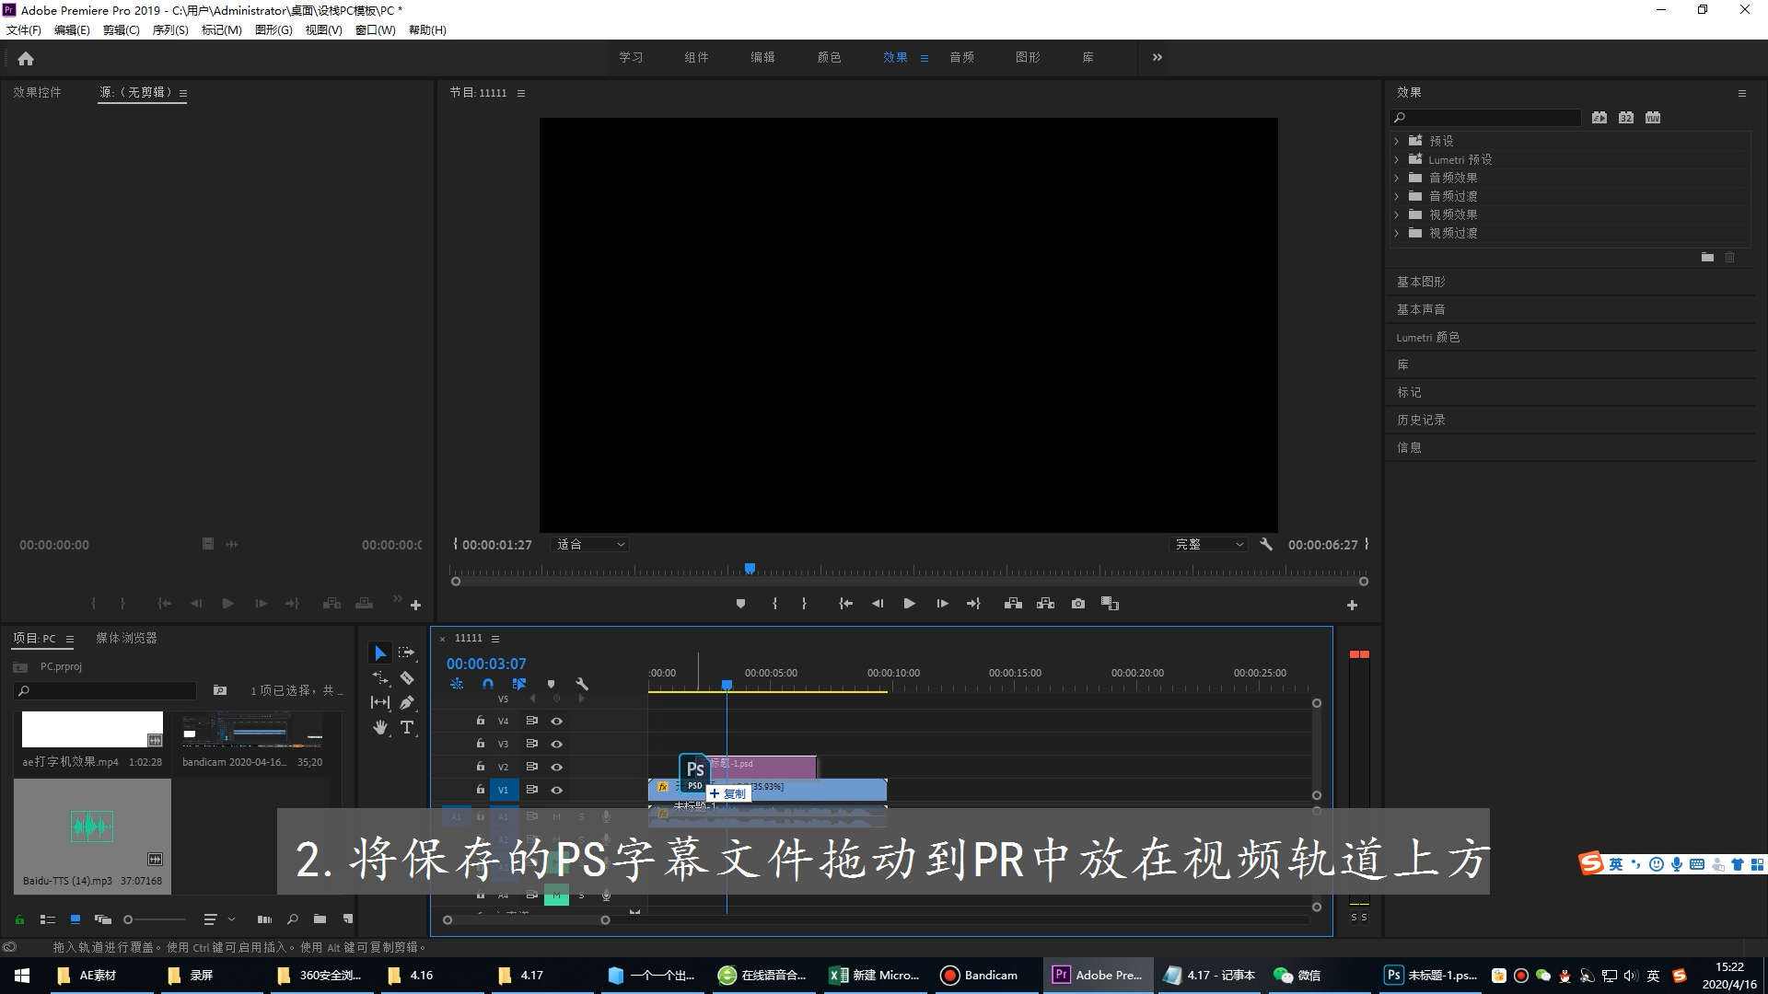
Task: Select the Hand tool
Action: 379,727
